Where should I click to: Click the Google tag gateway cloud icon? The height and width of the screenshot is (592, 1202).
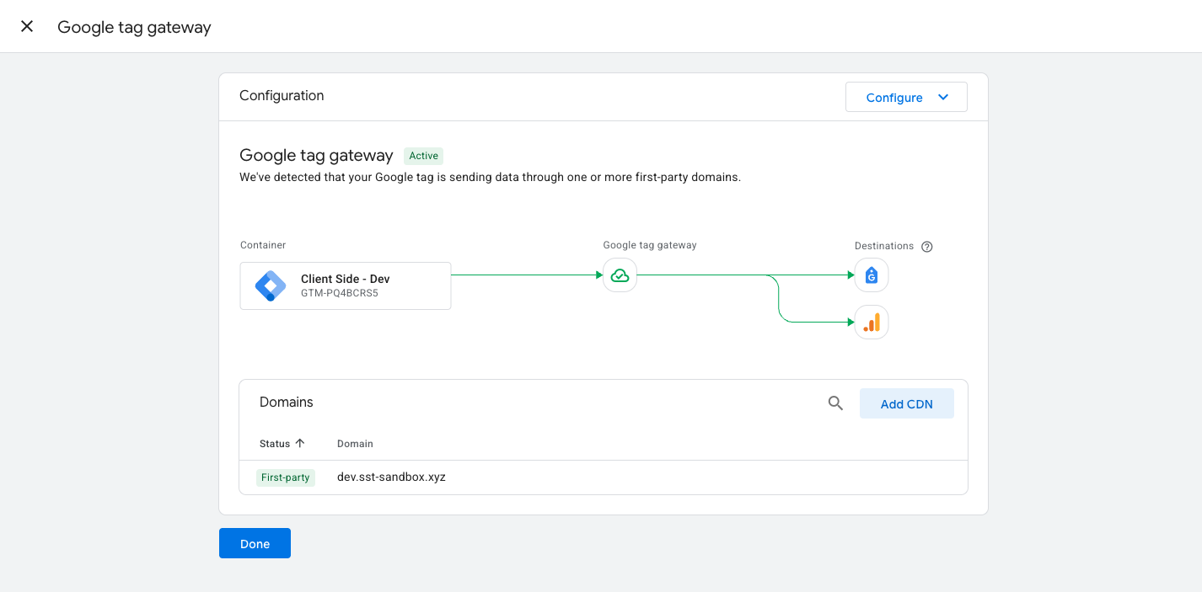(x=620, y=275)
